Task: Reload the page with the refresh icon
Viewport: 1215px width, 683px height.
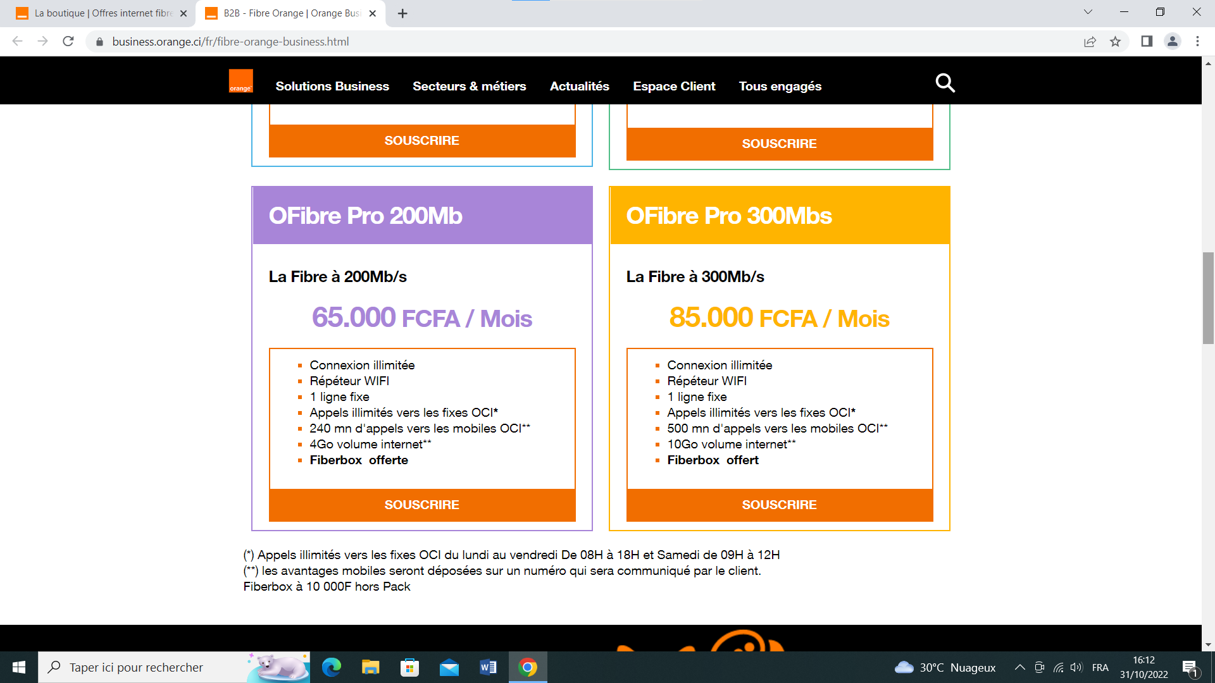Action: click(x=68, y=41)
